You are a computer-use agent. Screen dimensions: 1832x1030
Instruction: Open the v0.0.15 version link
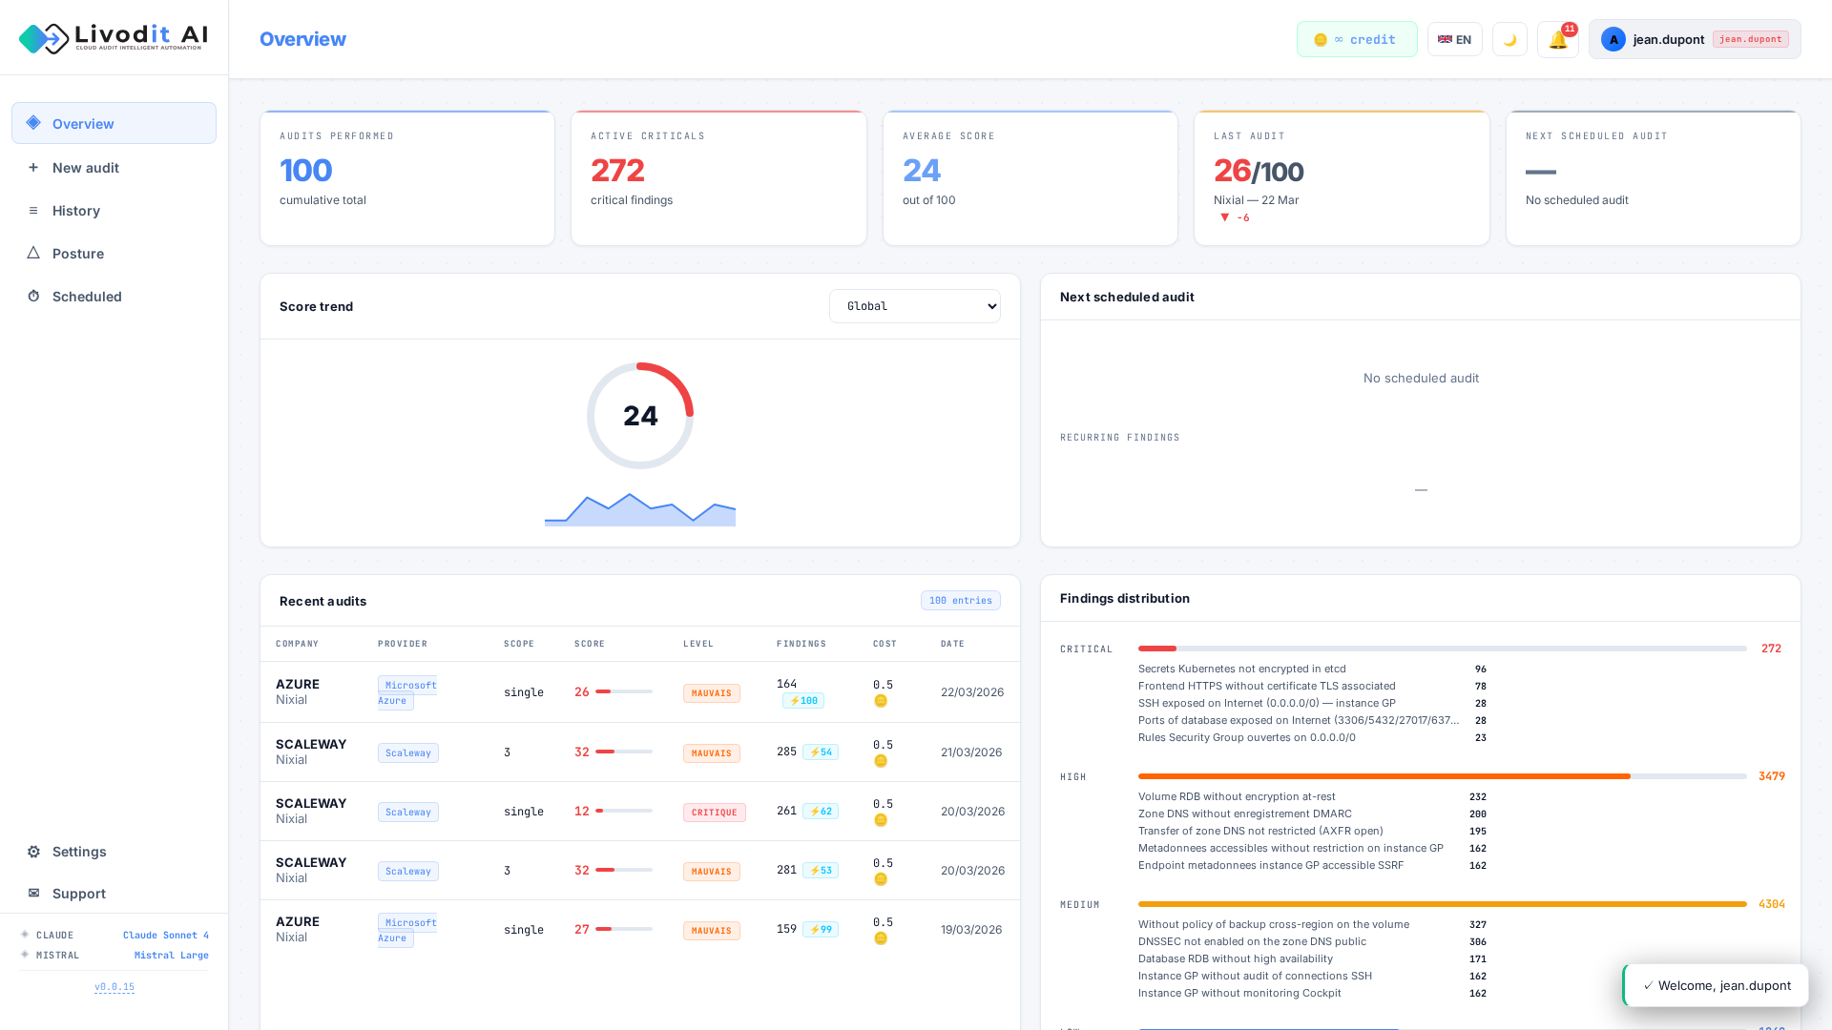click(x=114, y=987)
